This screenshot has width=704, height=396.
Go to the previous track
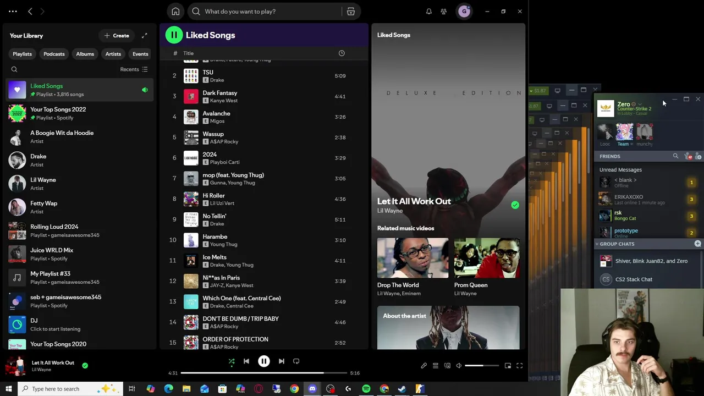(x=246, y=361)
